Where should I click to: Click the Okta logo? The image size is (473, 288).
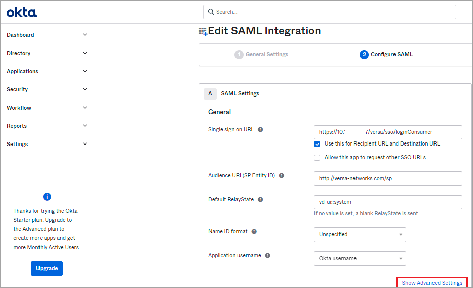tap(22, 12)
